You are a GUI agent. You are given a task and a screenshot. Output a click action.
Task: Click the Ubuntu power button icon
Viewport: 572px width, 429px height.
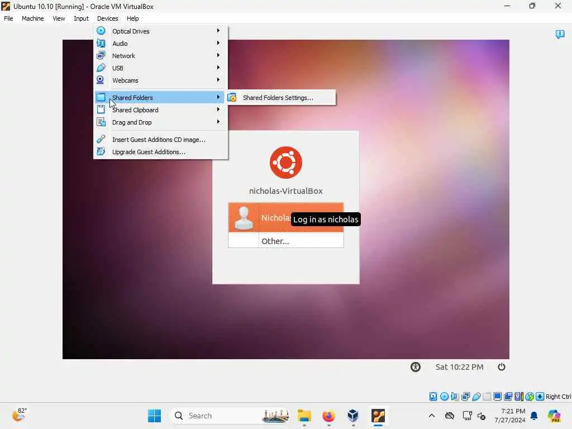click(502, 367)
